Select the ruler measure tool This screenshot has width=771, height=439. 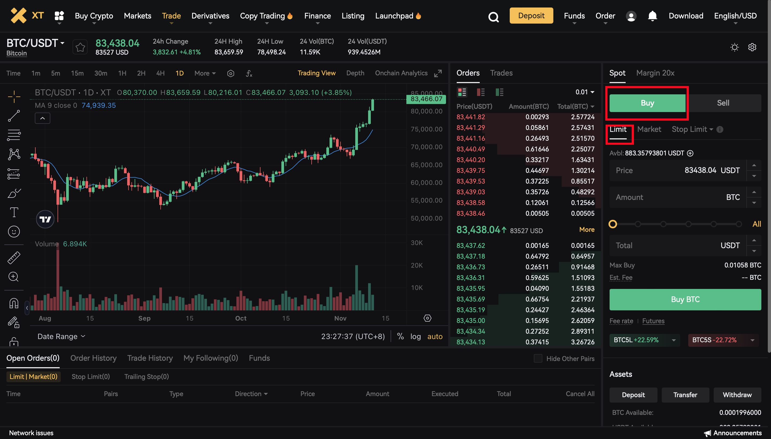[14, 258]
